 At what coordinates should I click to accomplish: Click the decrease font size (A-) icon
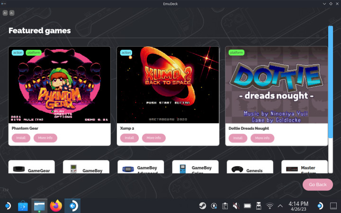click(x=11, y=13)
